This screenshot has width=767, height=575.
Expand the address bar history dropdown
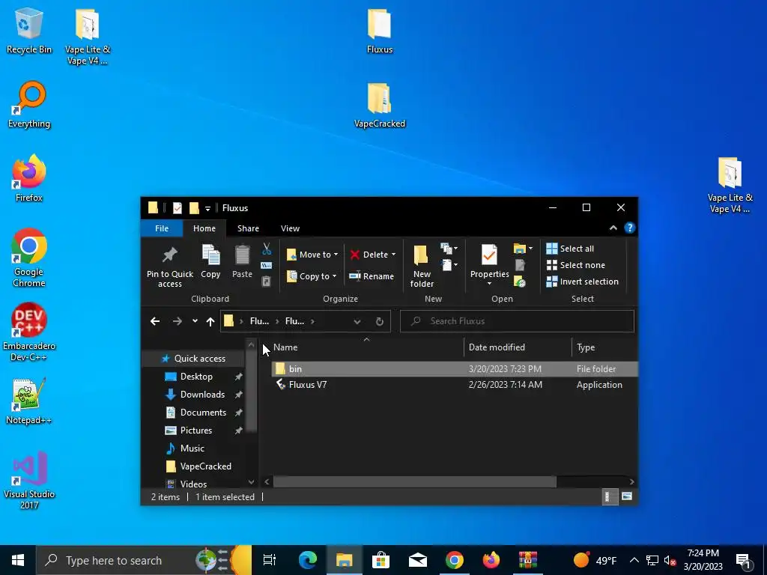point(357,321)
